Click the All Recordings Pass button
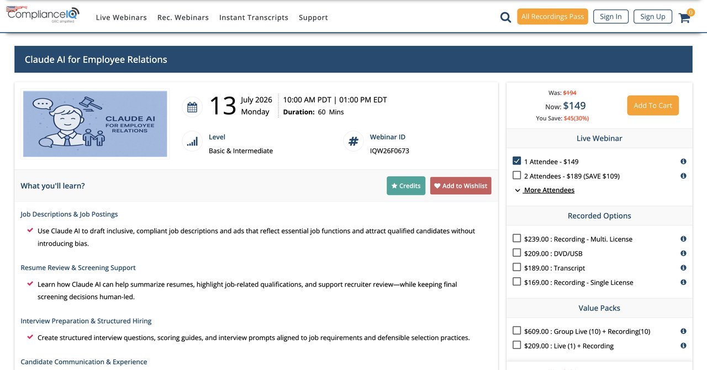707x370 pixels. tap(552, 17)
